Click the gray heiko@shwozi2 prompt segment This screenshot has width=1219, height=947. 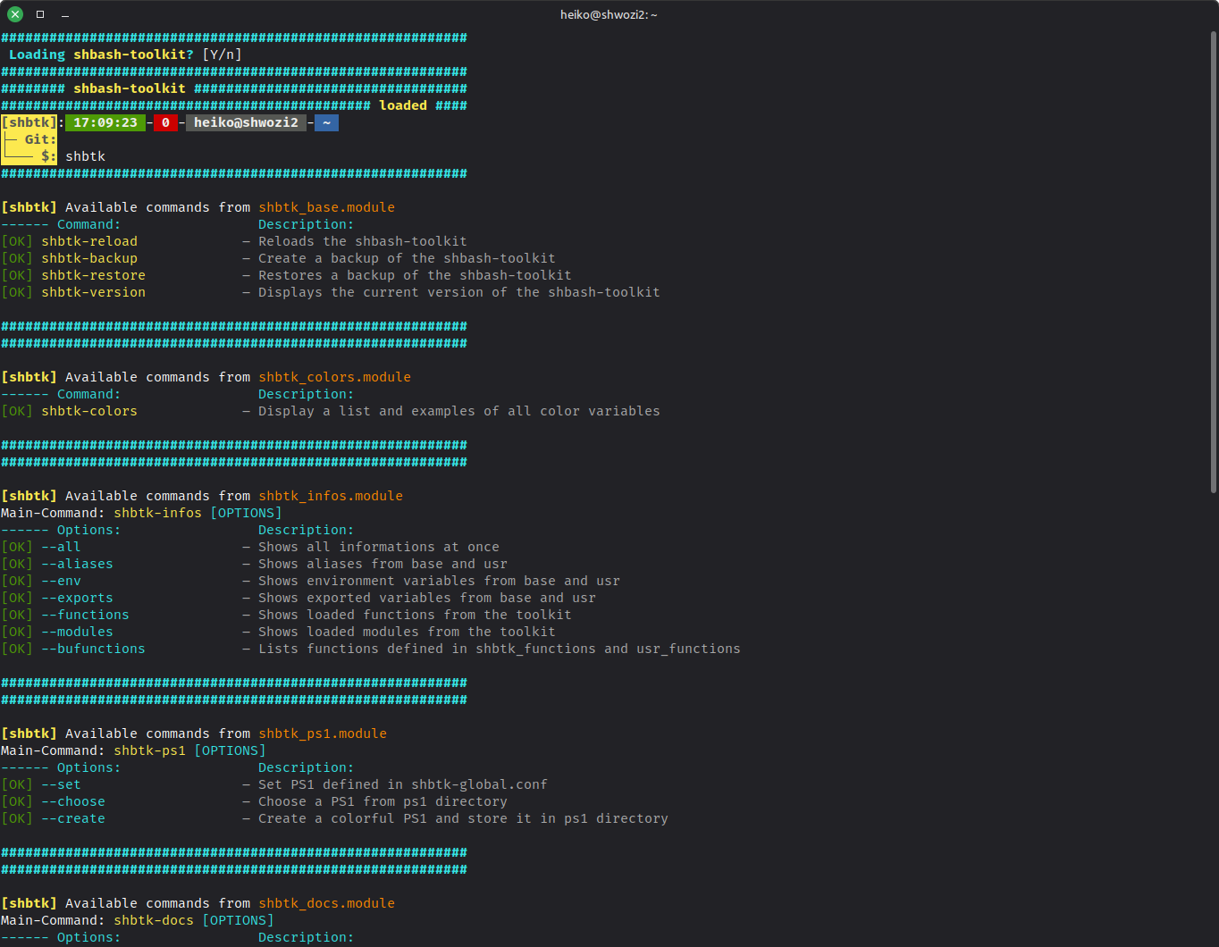coord(246,122)
